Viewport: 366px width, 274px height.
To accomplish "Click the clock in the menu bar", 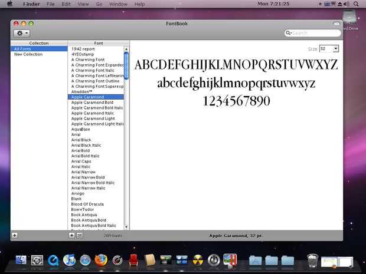I will pyautogui.click(x=273, y=4).
